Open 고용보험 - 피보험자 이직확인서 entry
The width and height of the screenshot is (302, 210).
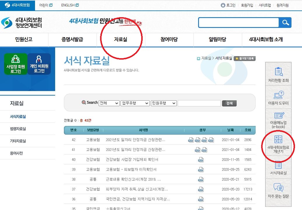point(131,170)
